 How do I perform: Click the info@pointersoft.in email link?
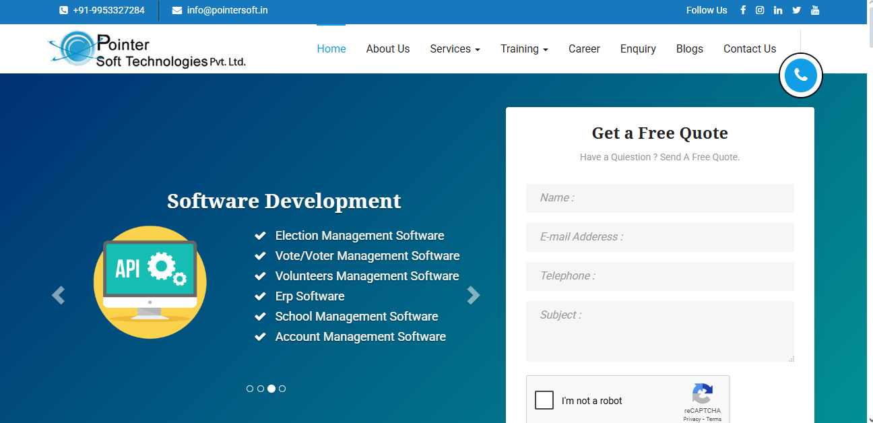pos(227,10)
